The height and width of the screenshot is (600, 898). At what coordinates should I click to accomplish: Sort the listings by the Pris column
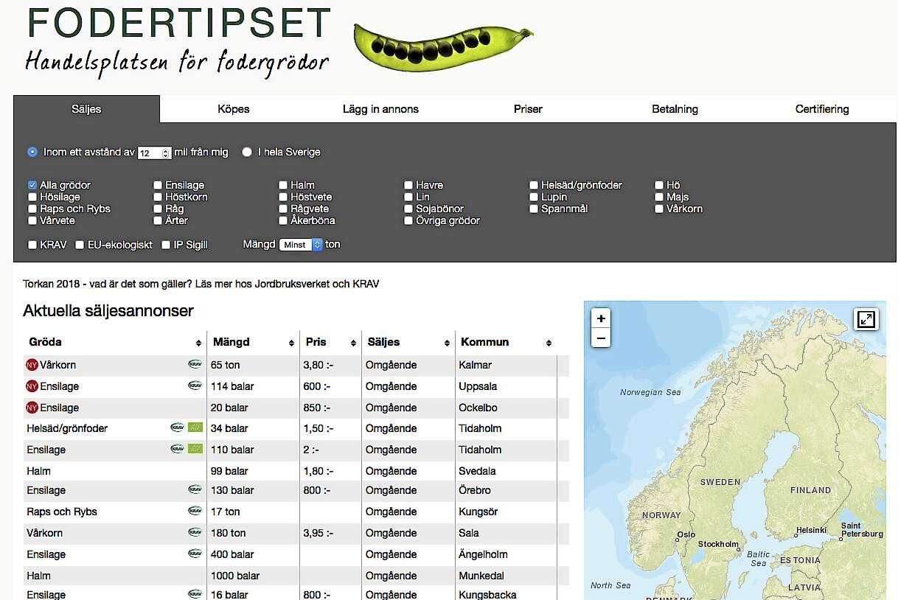pyautogui.click(x=353, y=343)
